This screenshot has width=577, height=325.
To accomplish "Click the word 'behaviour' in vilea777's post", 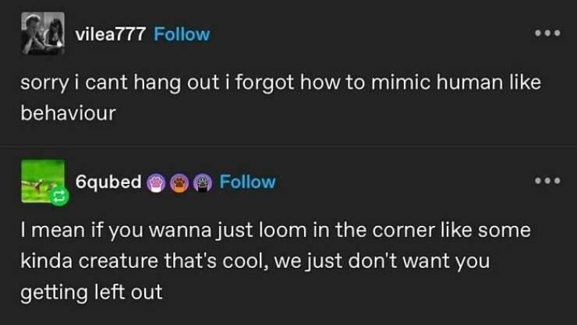I will tap(68, 112).
